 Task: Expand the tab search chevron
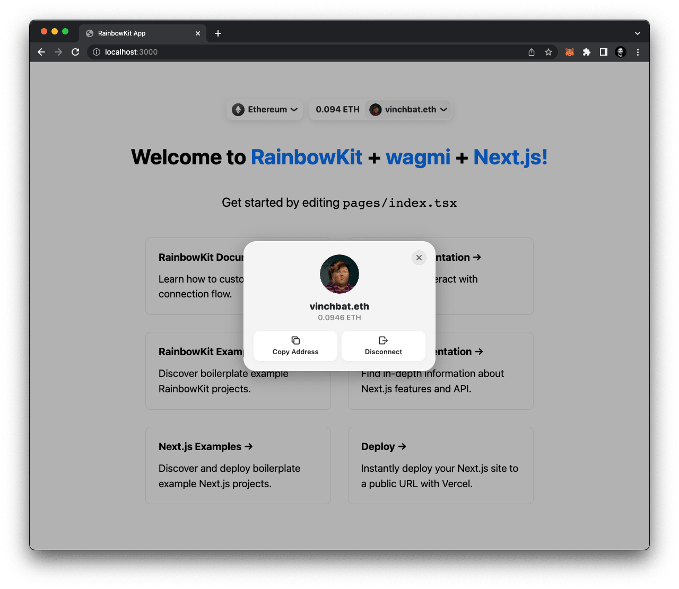(638, 33)
